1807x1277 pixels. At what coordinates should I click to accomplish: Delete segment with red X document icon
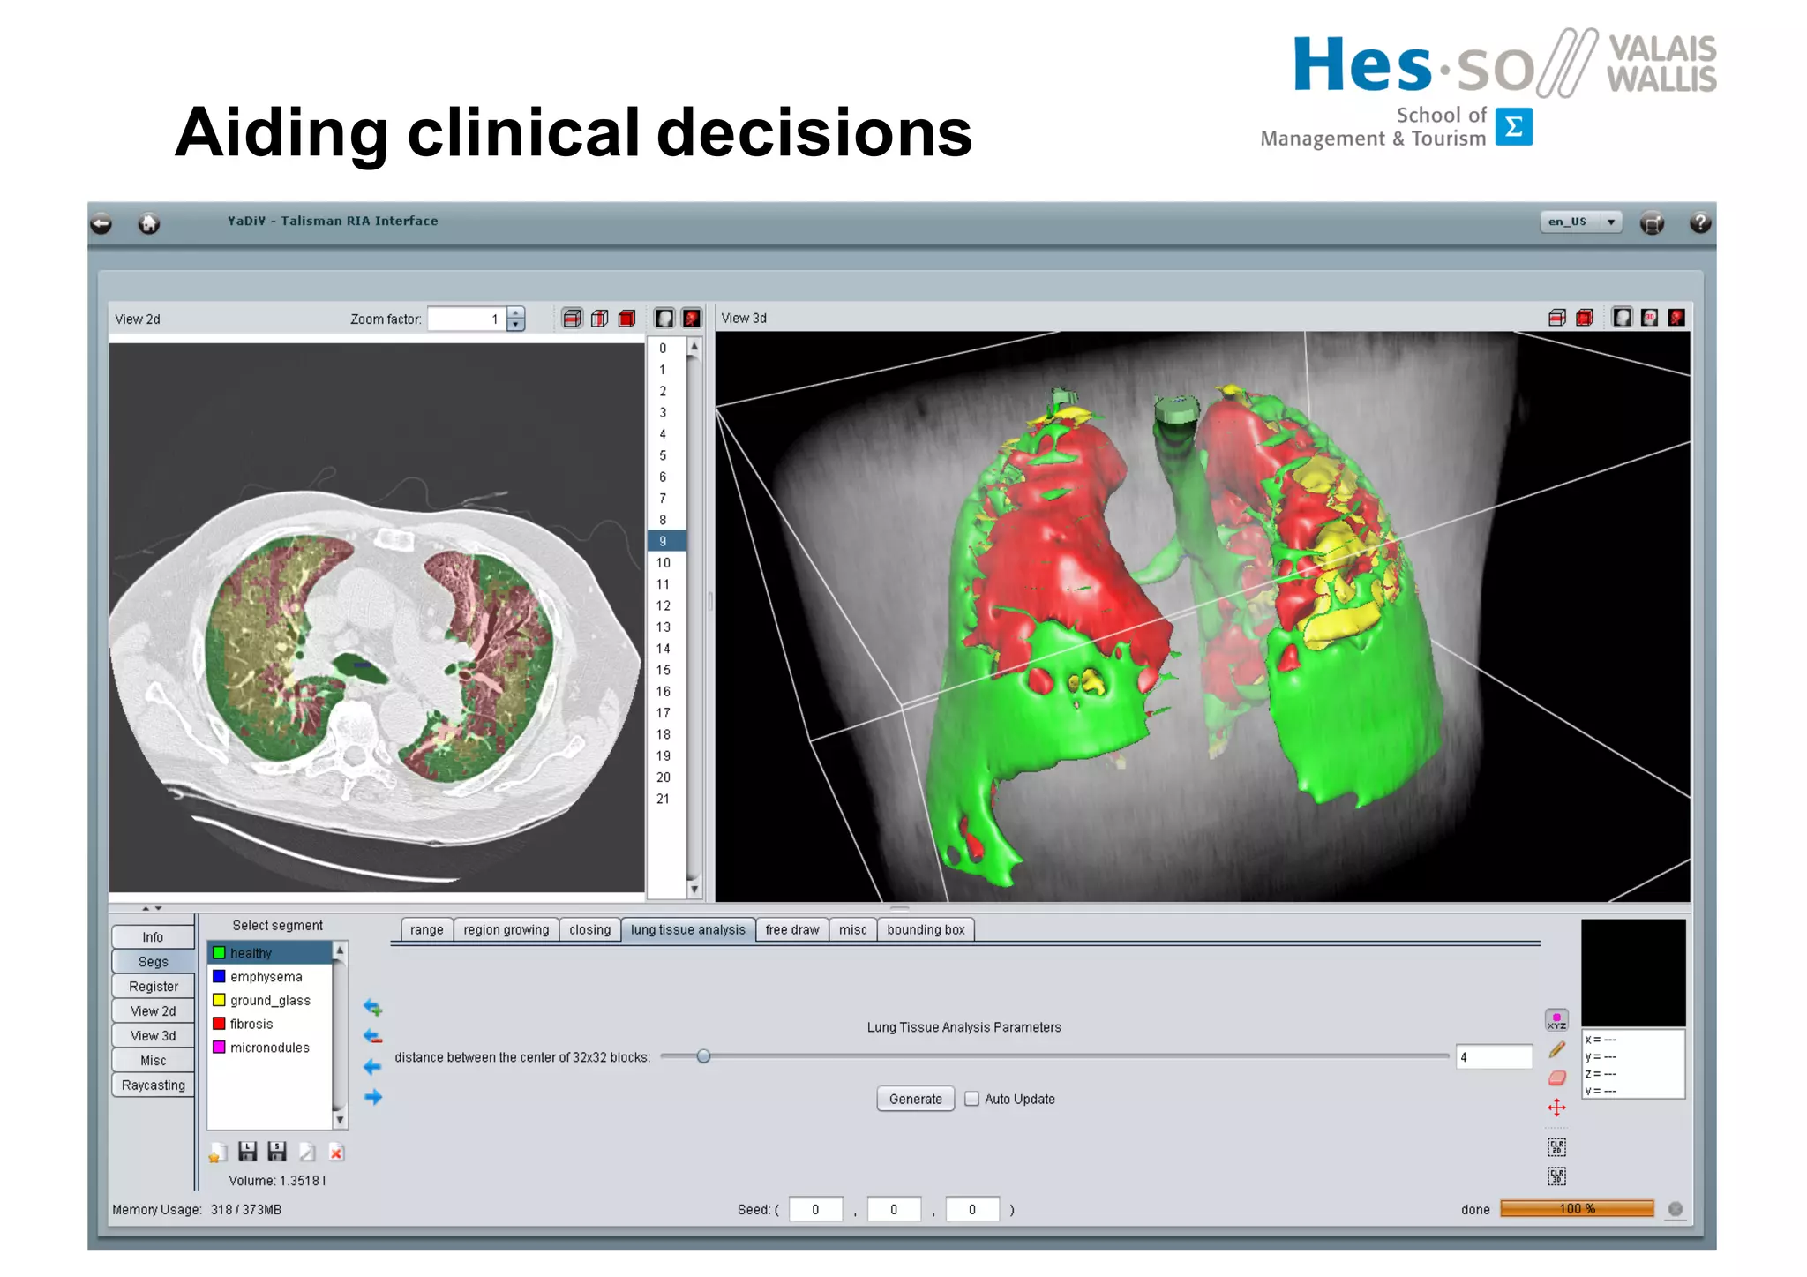tap(336, 1153)
